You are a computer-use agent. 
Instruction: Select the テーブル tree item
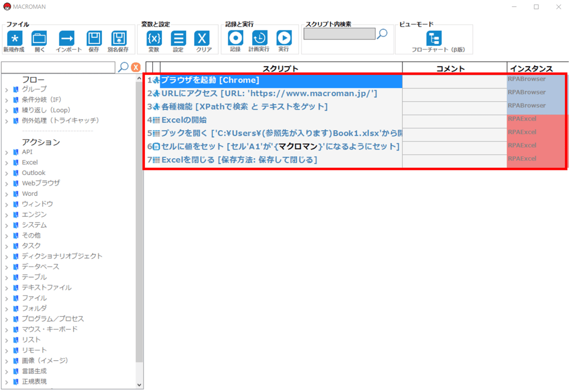click(34, 277)
